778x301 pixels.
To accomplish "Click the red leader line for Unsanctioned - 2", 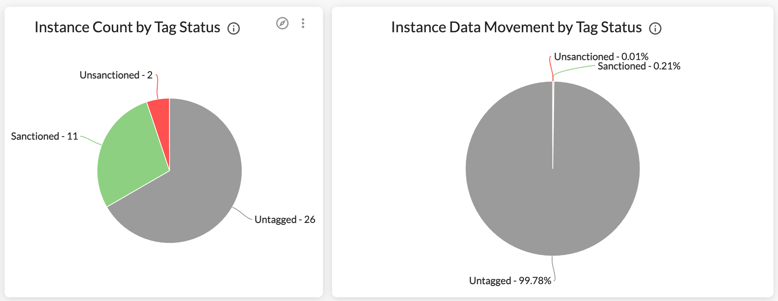I will point(157,87).
